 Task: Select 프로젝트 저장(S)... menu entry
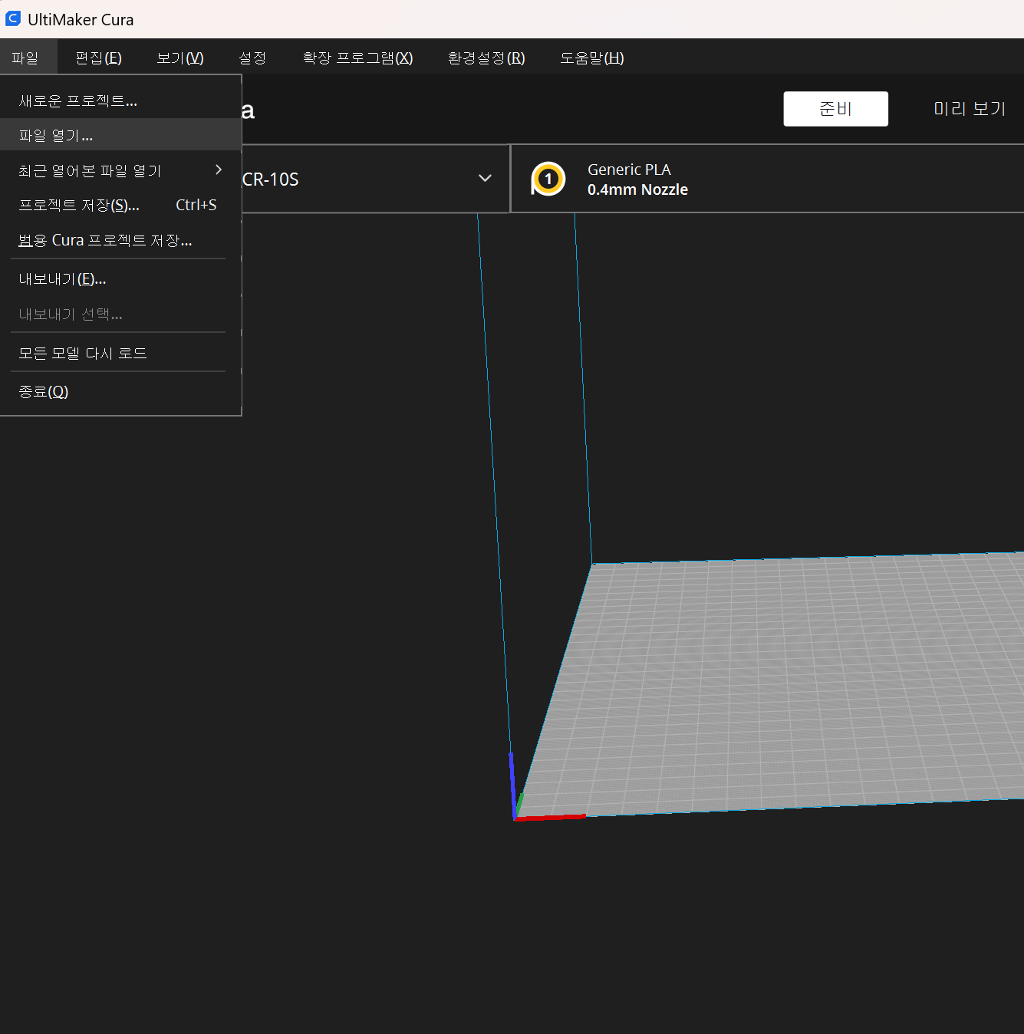coord(120,205)
